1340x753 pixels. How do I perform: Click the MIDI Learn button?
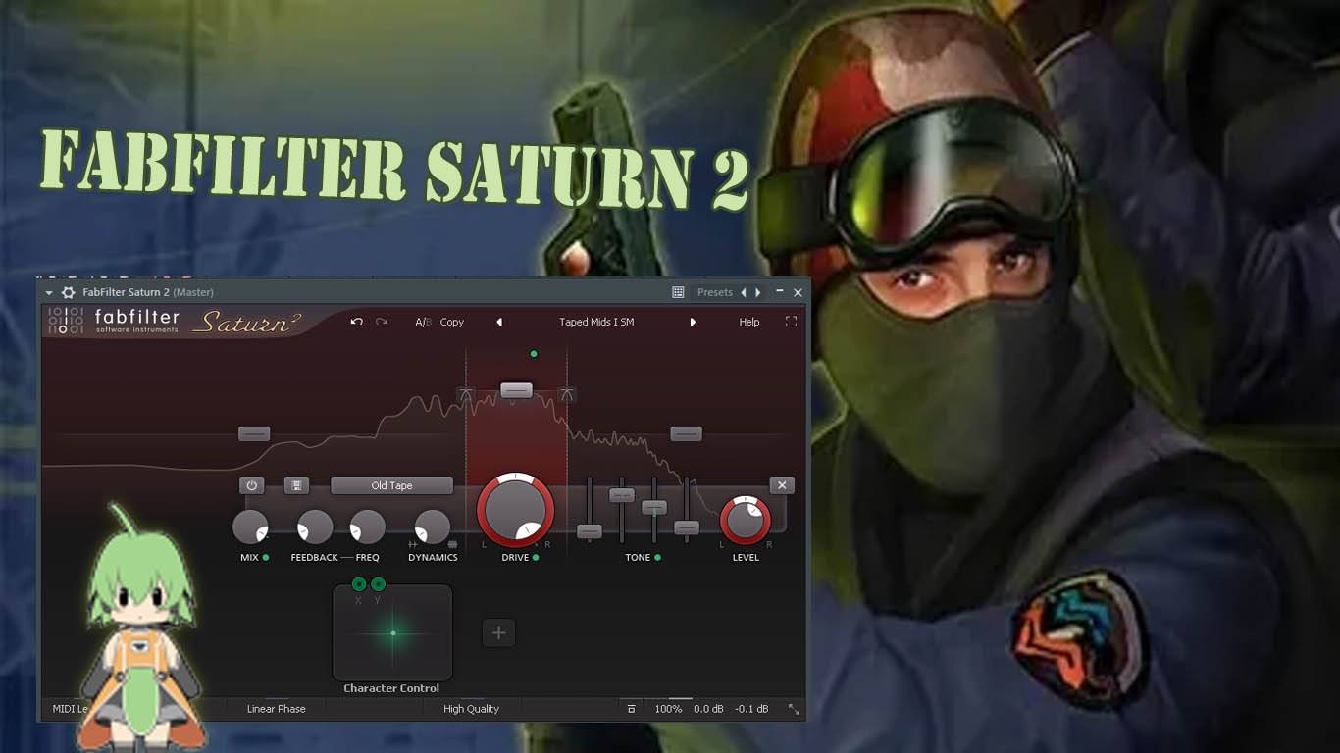[x=71, y=709]
